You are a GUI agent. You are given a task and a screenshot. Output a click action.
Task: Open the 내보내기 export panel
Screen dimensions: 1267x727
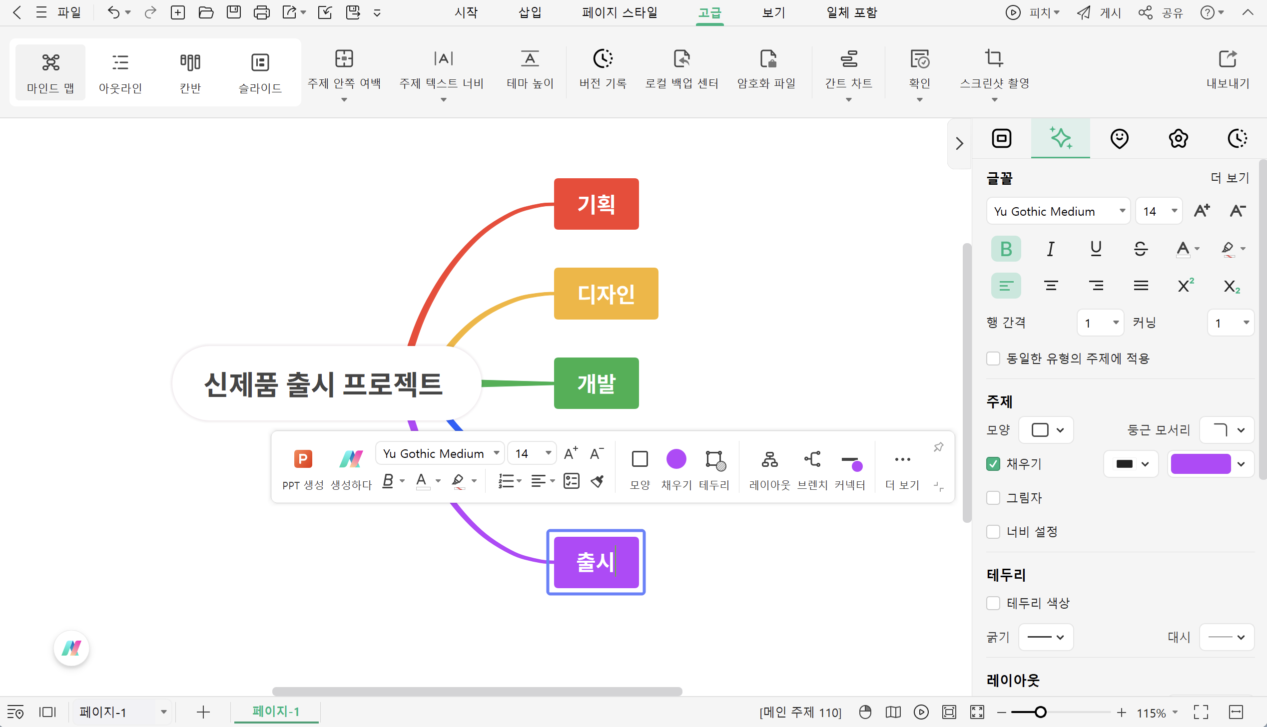[1228, 70]
